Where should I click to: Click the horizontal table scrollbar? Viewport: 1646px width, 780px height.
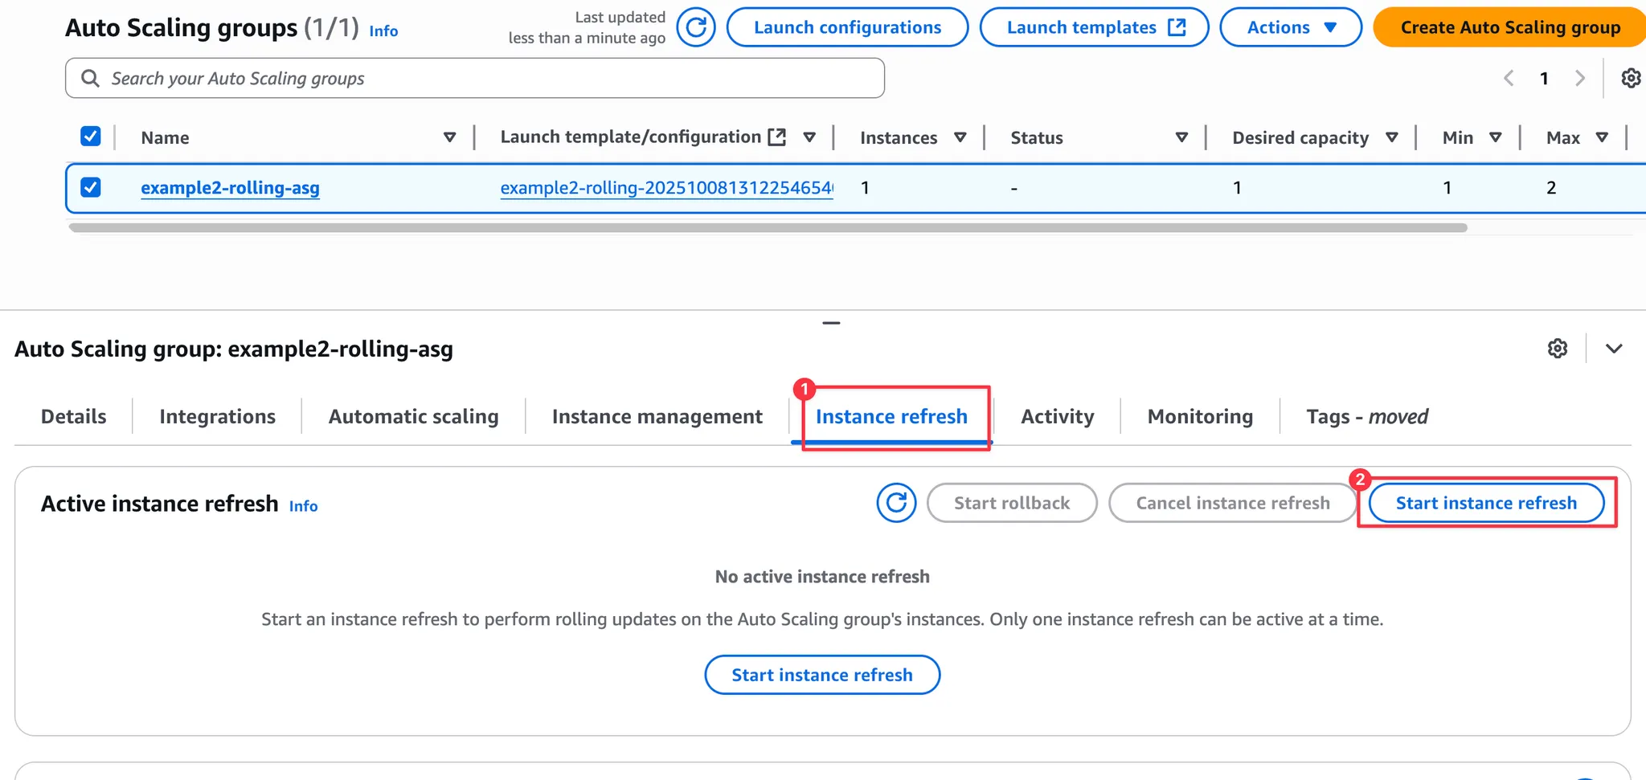[x=768, y=227]
